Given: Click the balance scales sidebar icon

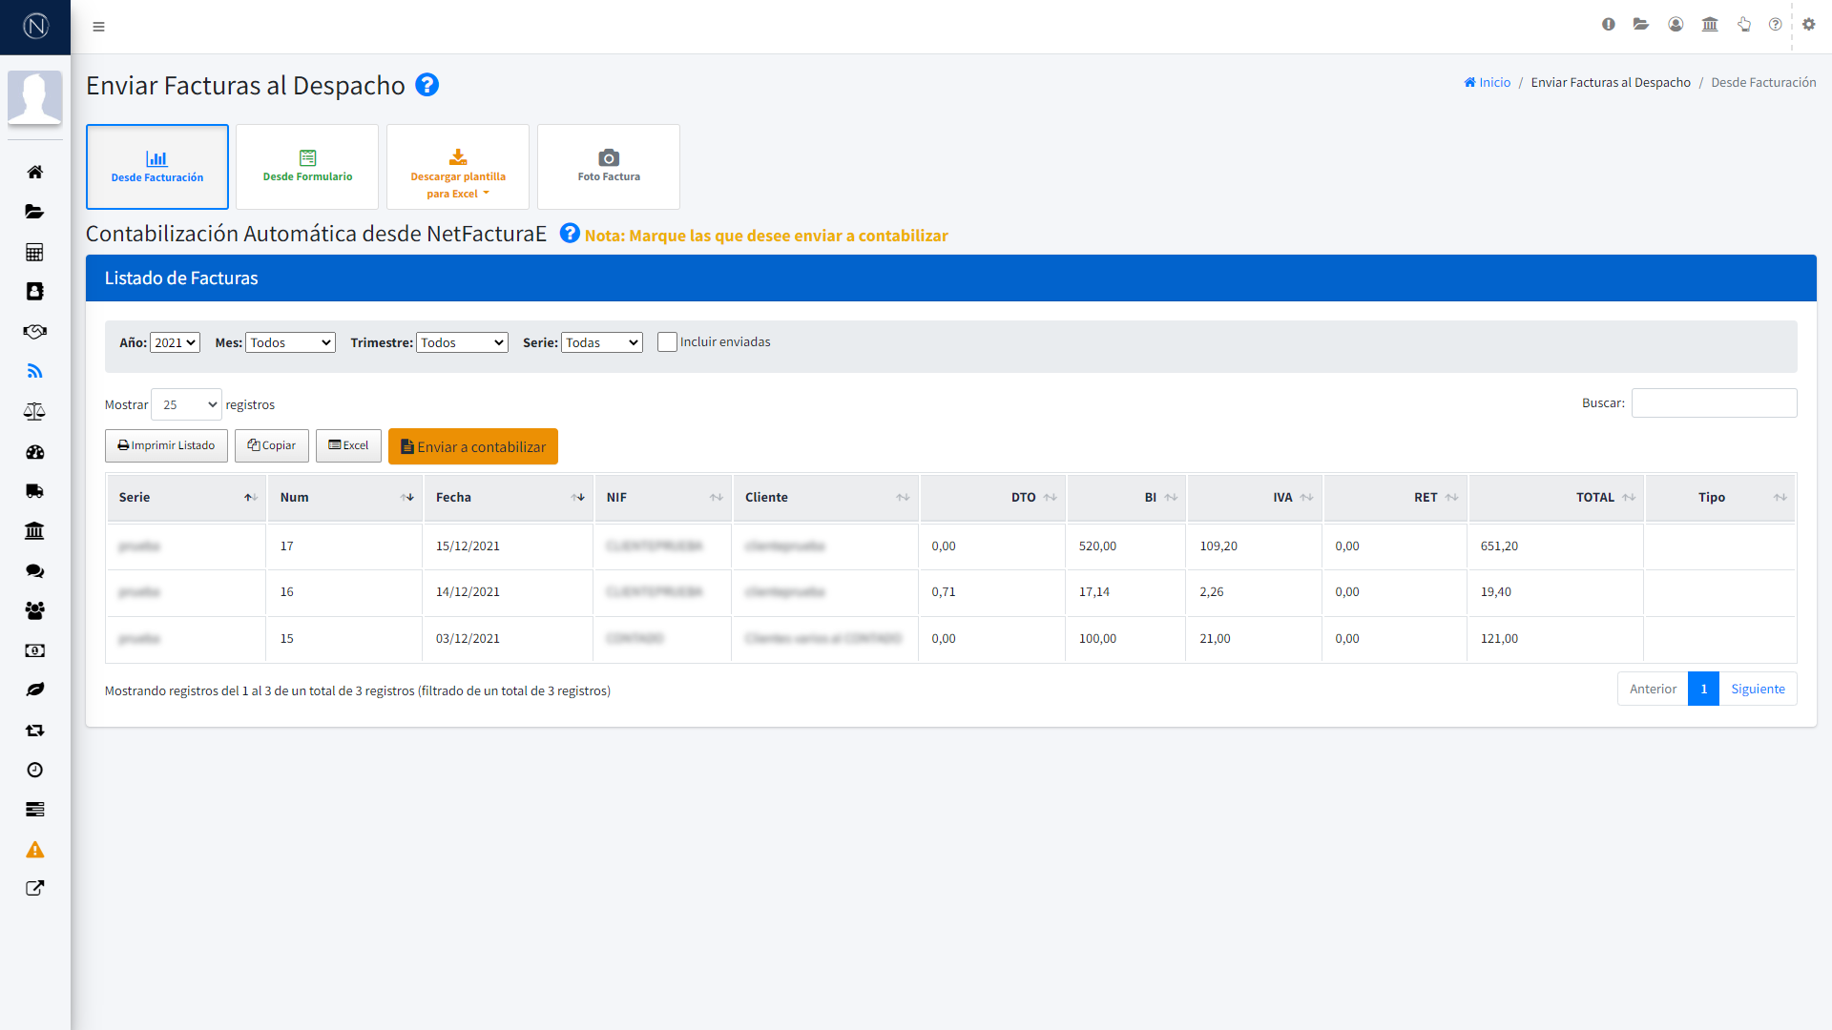Looking at the screenshot, I should (34, 412).
